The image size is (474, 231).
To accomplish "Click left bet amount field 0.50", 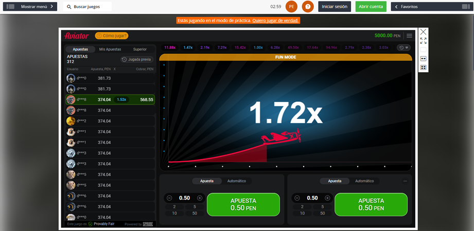I will [x=184, y=198].
